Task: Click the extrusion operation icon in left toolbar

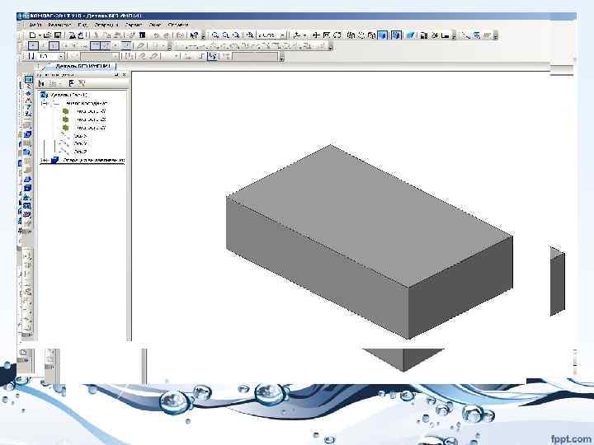Action: click(x=28, y=134)
